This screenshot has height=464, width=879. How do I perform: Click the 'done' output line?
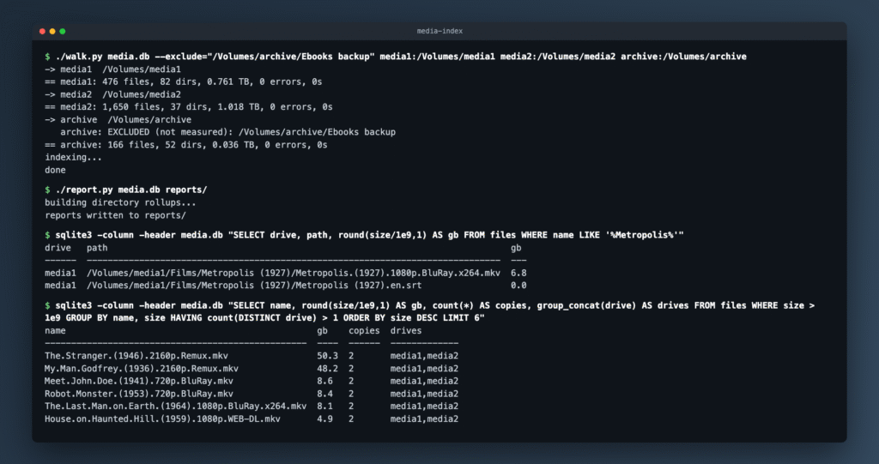(x=55, y=171)
